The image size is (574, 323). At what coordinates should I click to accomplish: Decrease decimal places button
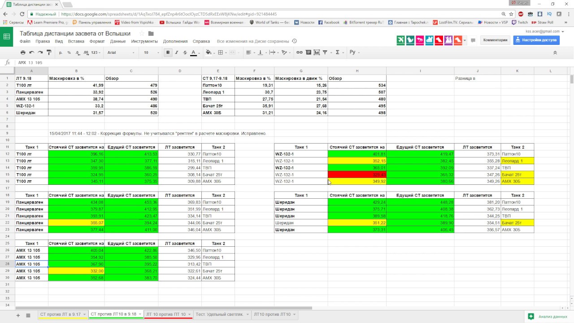click(78, 52)
